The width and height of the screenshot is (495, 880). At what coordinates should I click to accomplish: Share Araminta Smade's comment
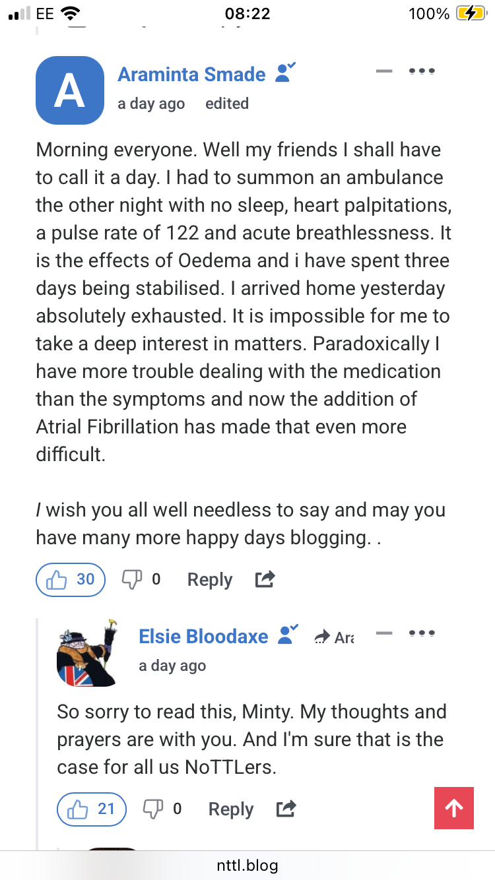265,580
